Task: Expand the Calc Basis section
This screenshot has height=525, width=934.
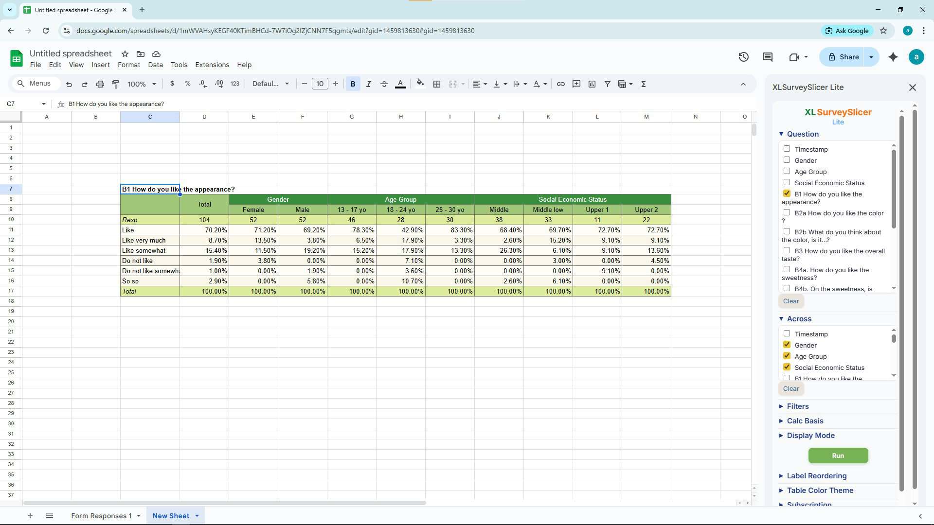Action: click(x=801, y=421)
